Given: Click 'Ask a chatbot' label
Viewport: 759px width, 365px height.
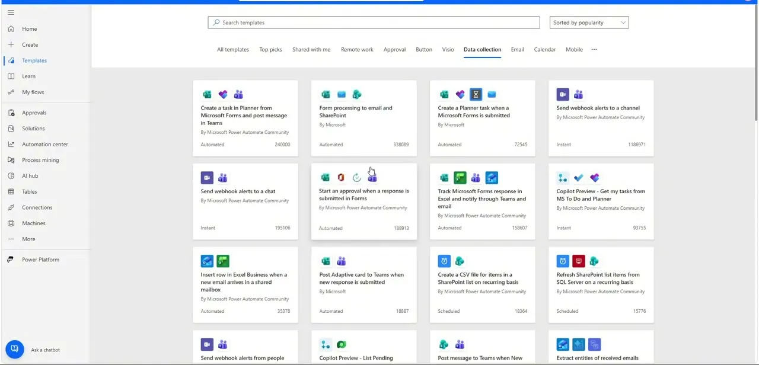Looking at the screenshot, I should pos(46,350).
